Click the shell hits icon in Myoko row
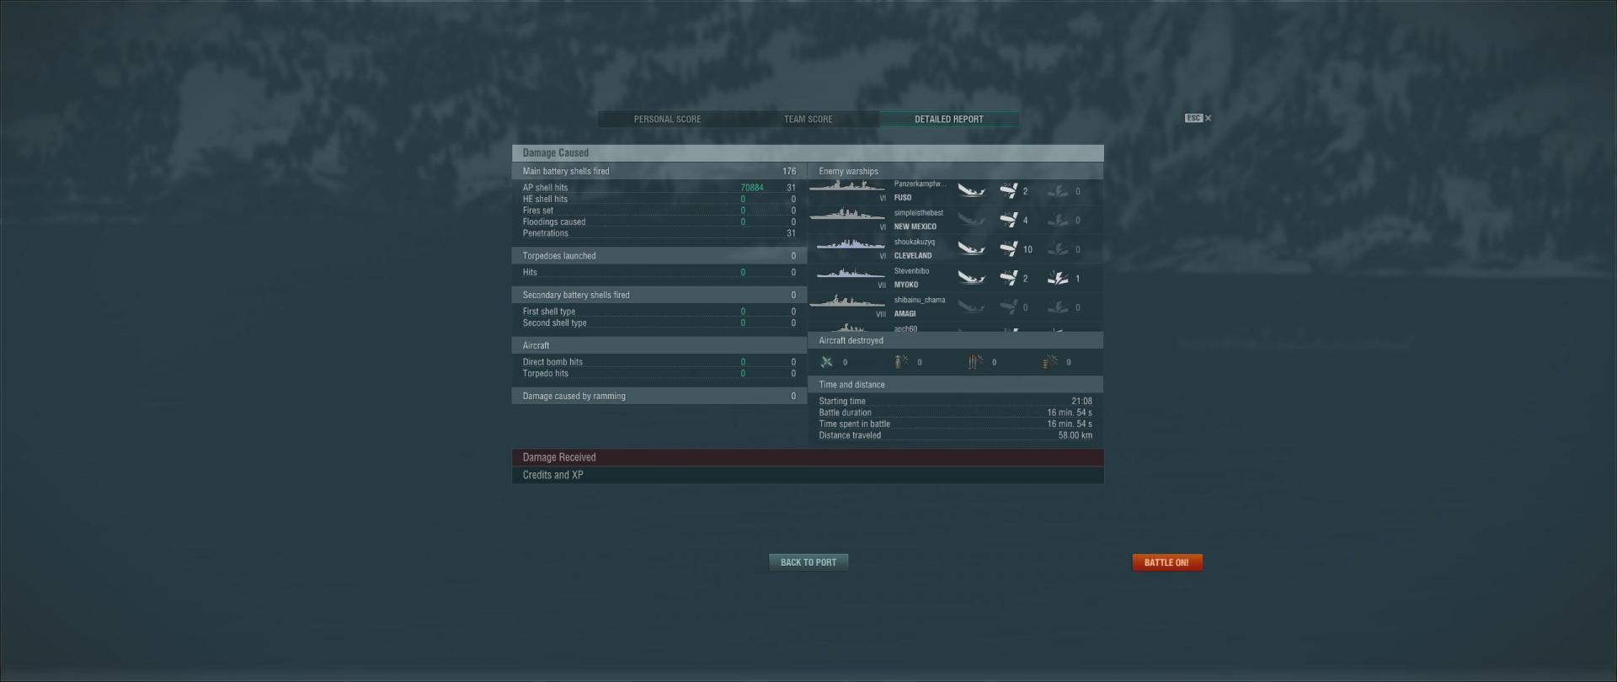This screenshot has height=682, width=1617. 1009,278
